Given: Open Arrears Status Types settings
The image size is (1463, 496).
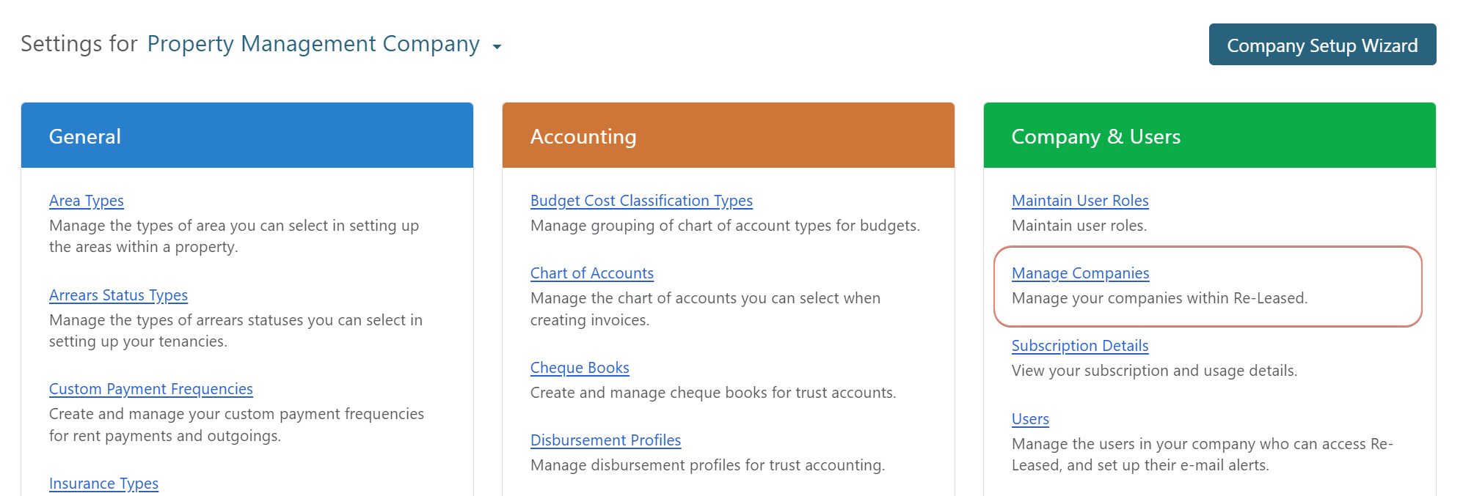Looking at the screenshot, I should coord(118,295).
